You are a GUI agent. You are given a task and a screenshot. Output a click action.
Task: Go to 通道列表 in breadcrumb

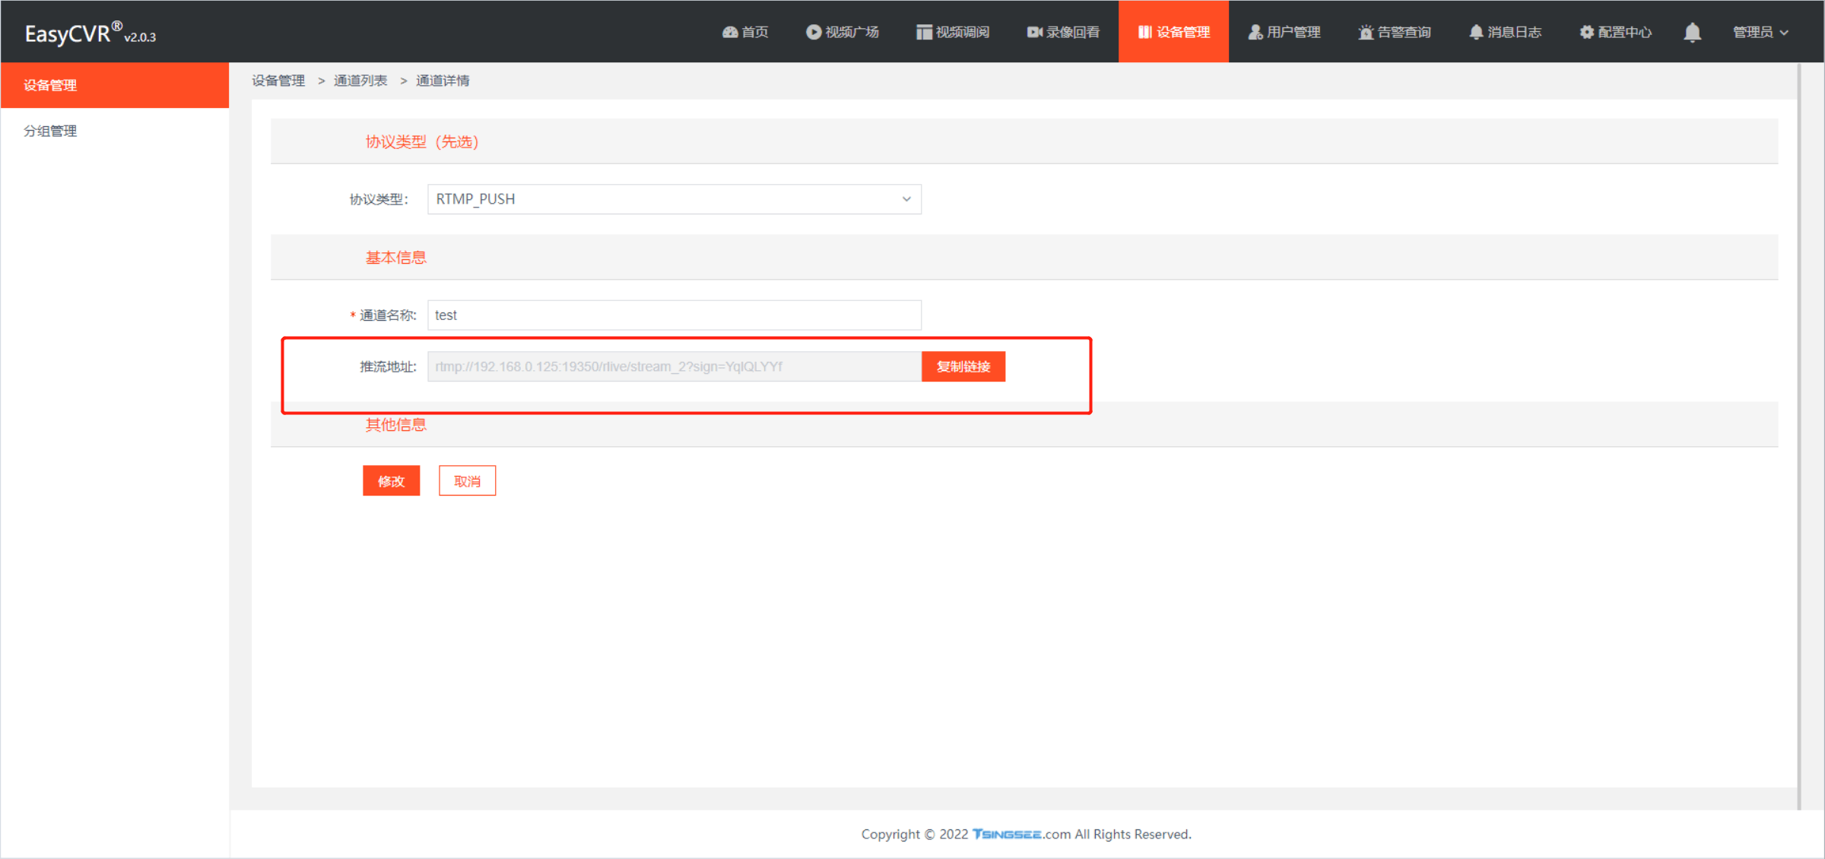360,81
